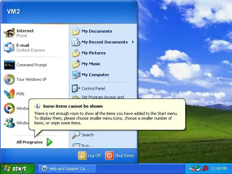This screenshot has width=232, height=174.
Task: Open Control Panel icon
Action: coord(76,88)
